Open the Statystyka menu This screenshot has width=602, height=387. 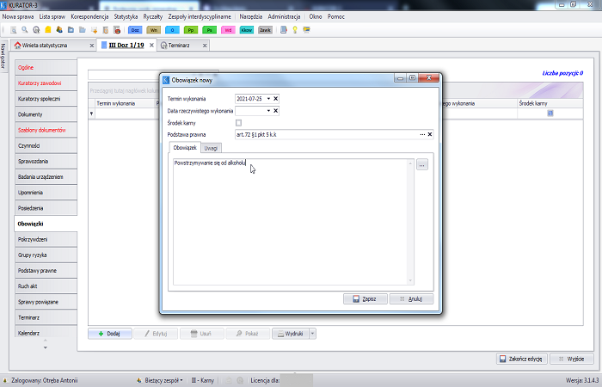126,17
